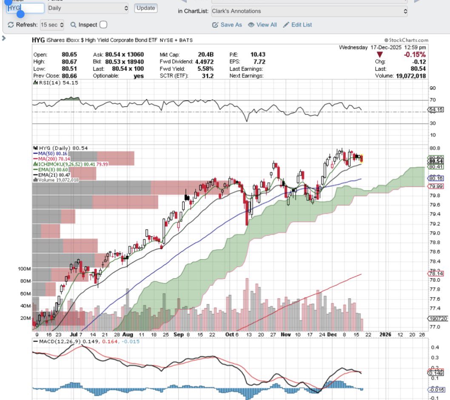Click the 2026 label on date axis
The image size is (450, 400).
tap(385, 334)
